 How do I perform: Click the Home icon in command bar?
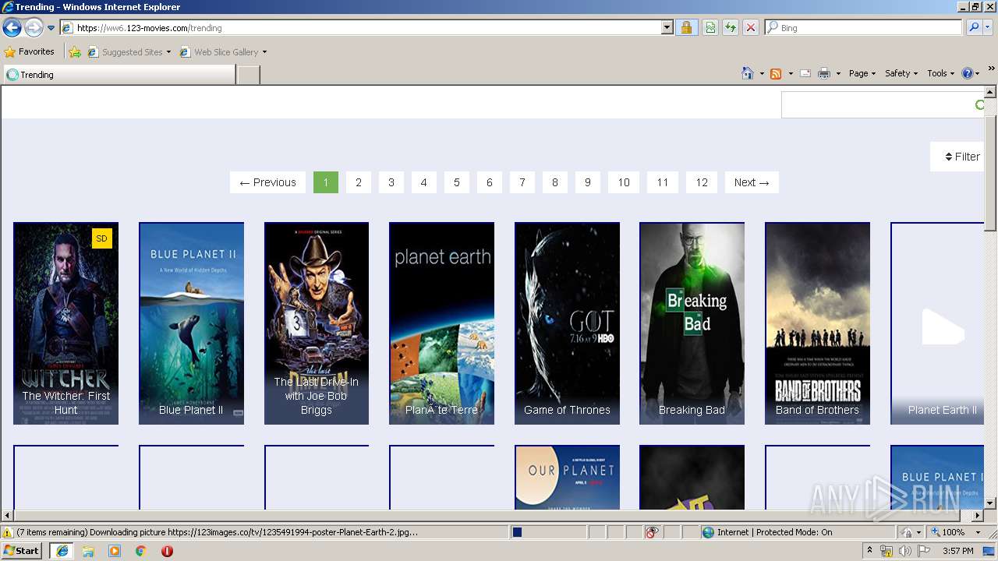tap(748, 73)
